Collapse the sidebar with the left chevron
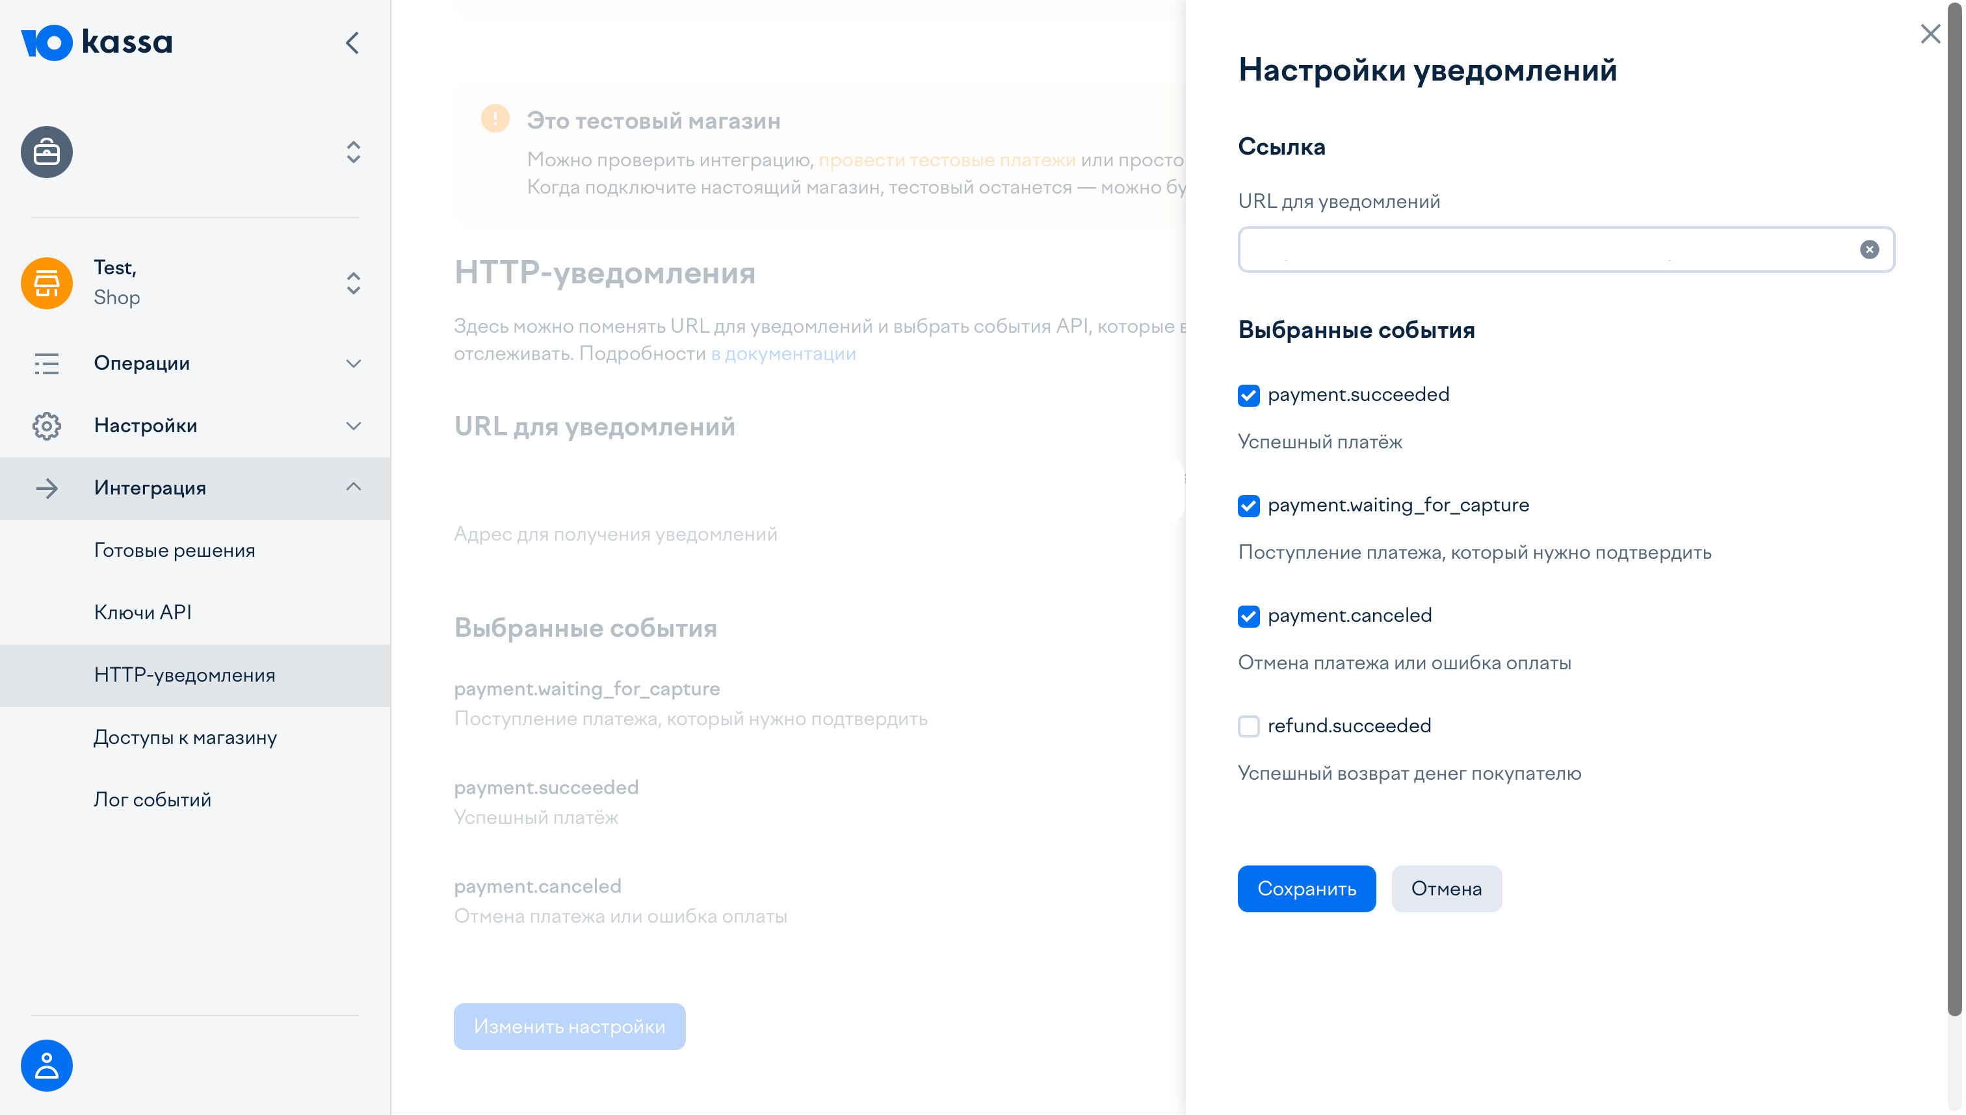 [352, 43]
